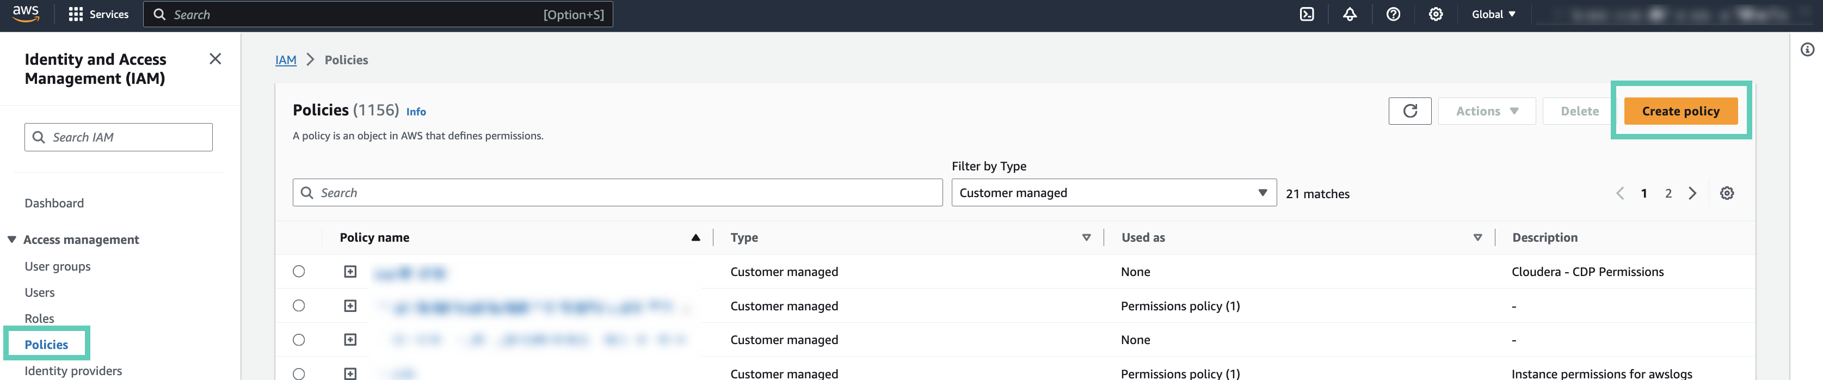Click the Create policy button
The width and height of the screenshot is (1823, 380).
(1680, 111)
